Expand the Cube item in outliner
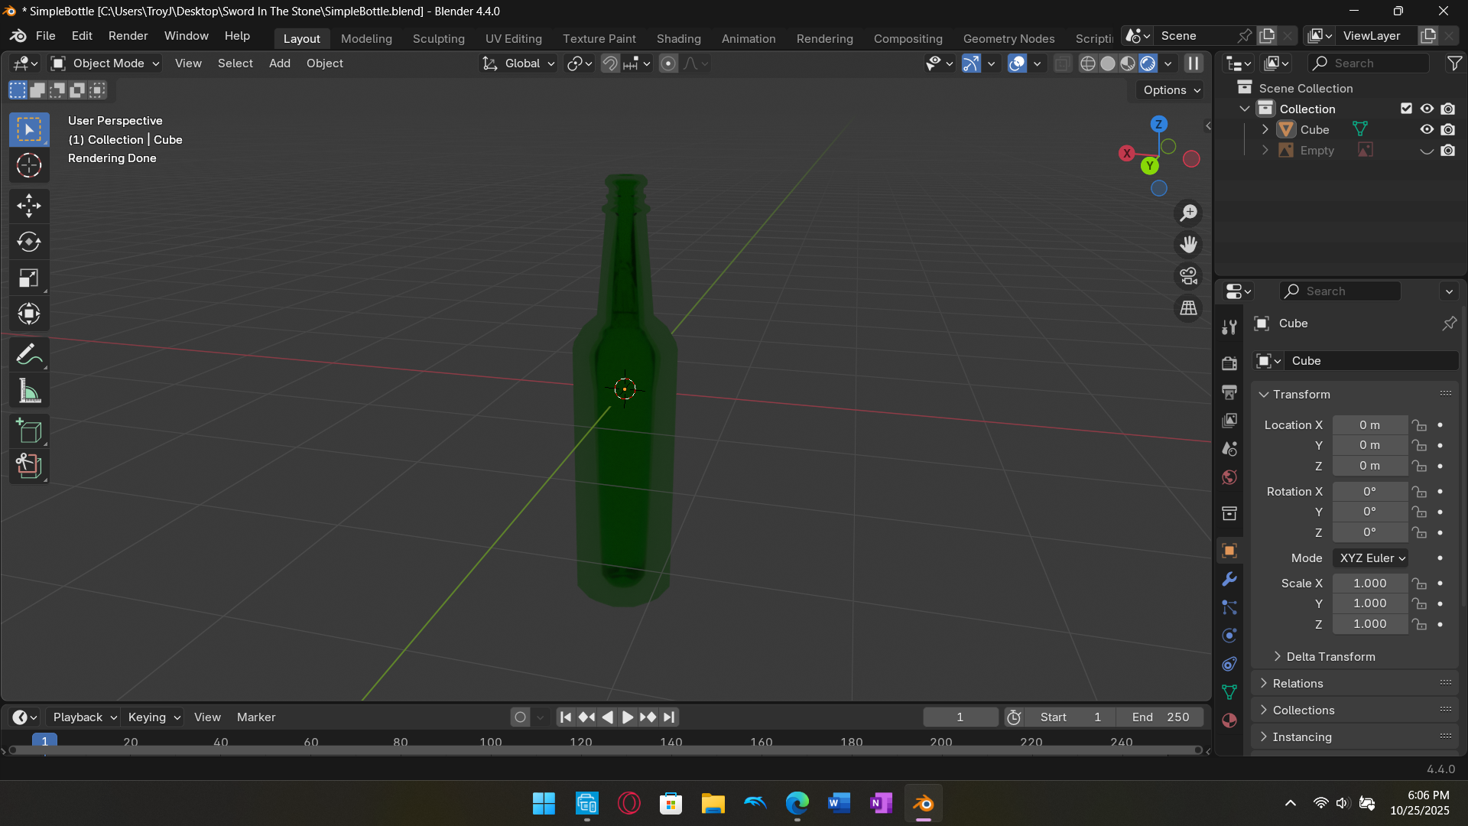Viewport: 1468px width, 826px height. coord(1265,129)
